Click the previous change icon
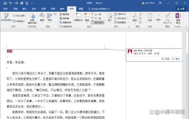This screenshot has height=119, width=189. (140, 18)
